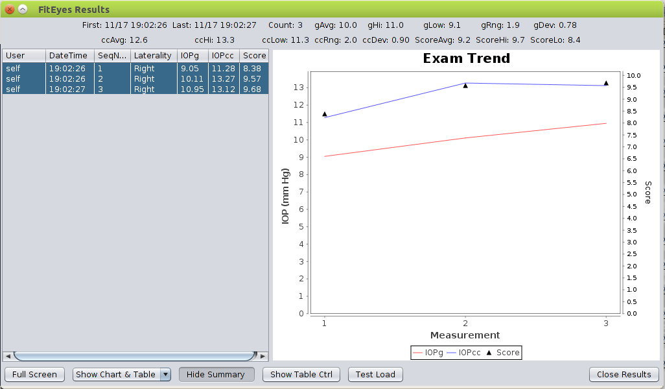665x389 pixels.
Task: Click the Laterality column header
Action: tap(154, 56)
